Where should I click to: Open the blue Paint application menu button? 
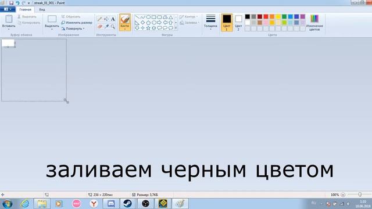pos(8,9)
